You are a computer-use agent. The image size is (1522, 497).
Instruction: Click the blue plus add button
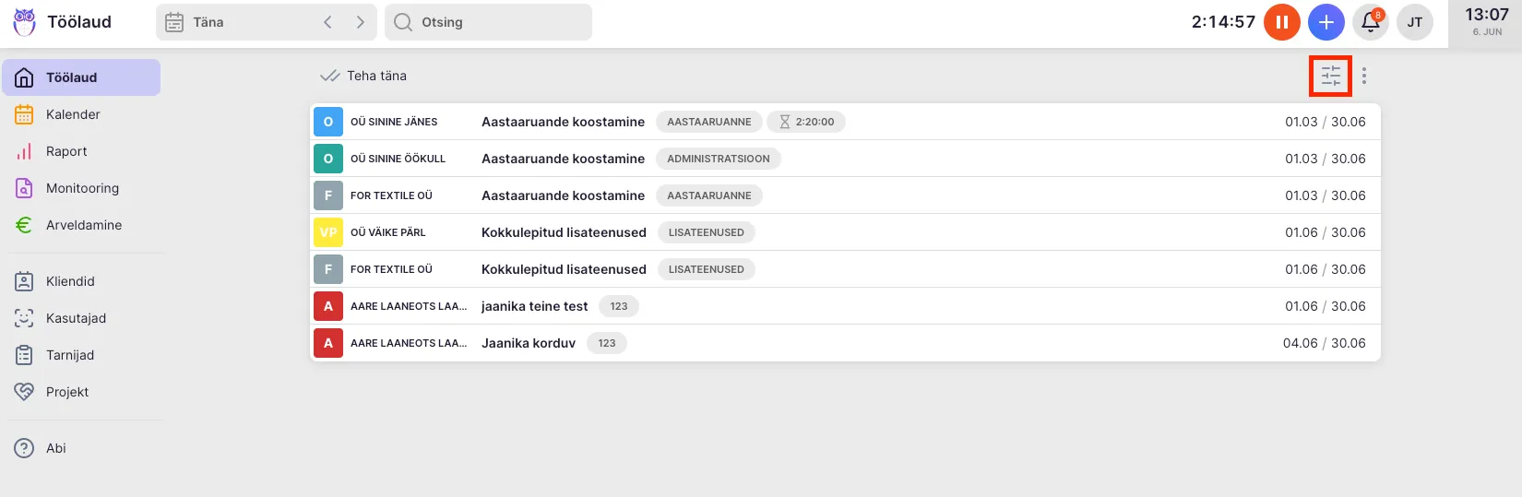click(1326, 22)
